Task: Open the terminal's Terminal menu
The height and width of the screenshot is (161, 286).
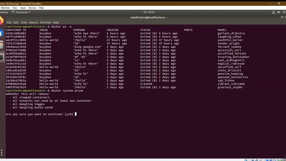Action: tap(45, 22)
